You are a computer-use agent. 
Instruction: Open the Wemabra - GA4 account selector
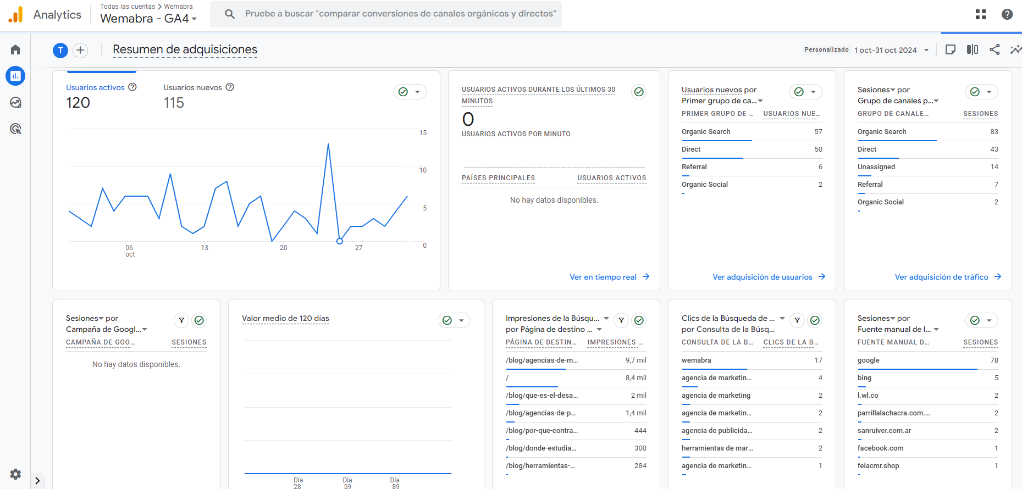tap(148, 19)
